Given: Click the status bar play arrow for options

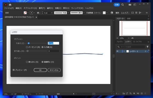Looking at the screenshot, I should (x=73, y=94).
